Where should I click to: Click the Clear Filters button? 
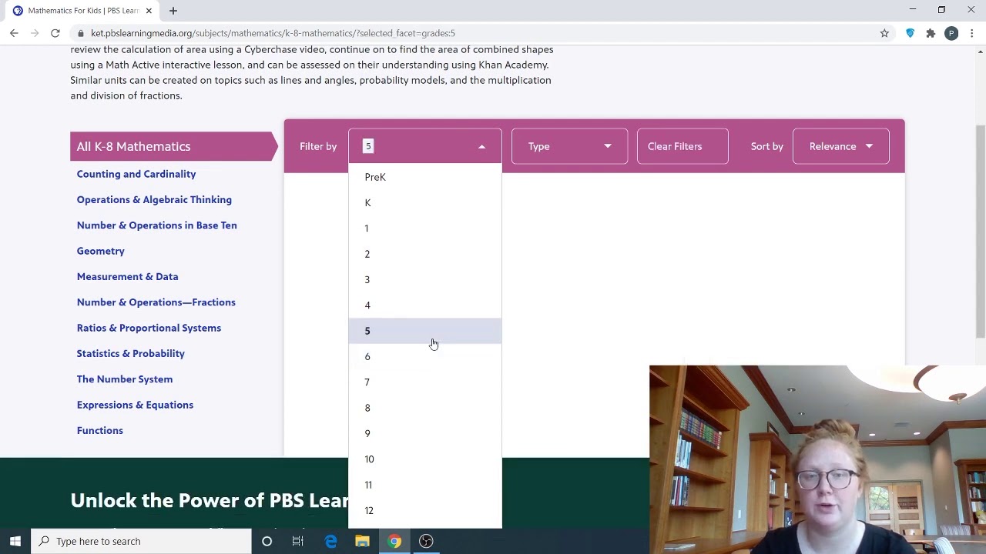click(x=682, y=146)
